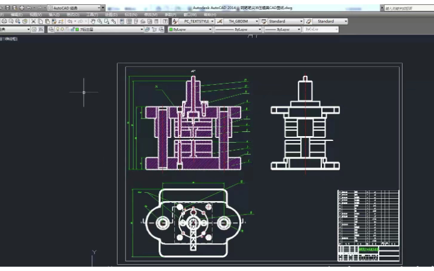Screen dimensions: 434x271
Task: Toggle the layer freeze sun icon
Action: coord(62,30)
